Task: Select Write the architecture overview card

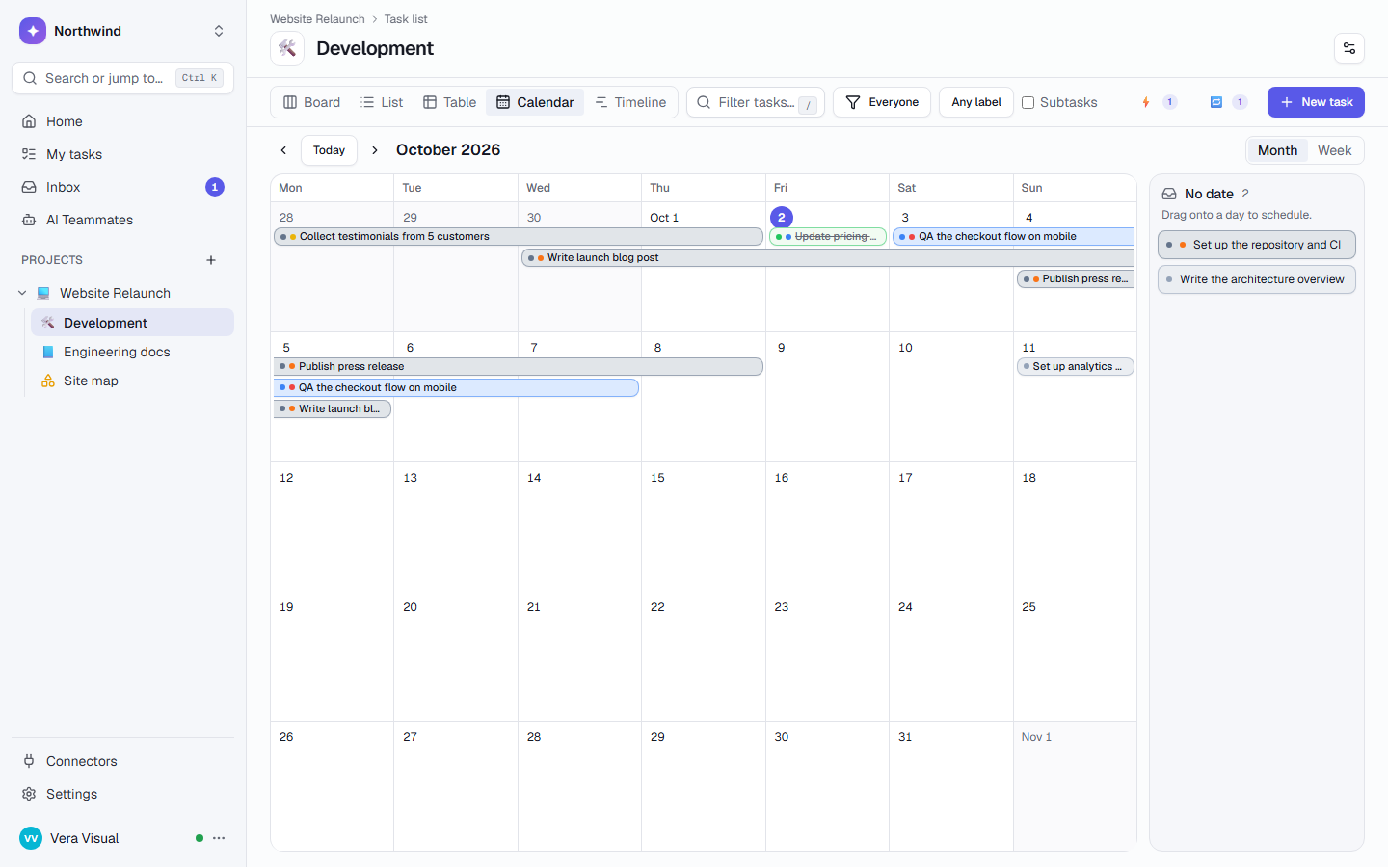Action: tap(1257, 279)
